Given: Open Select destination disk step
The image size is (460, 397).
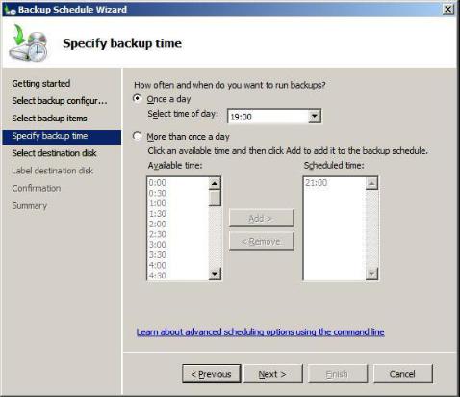Looking at the screenshot, I should tap(54, 153).
